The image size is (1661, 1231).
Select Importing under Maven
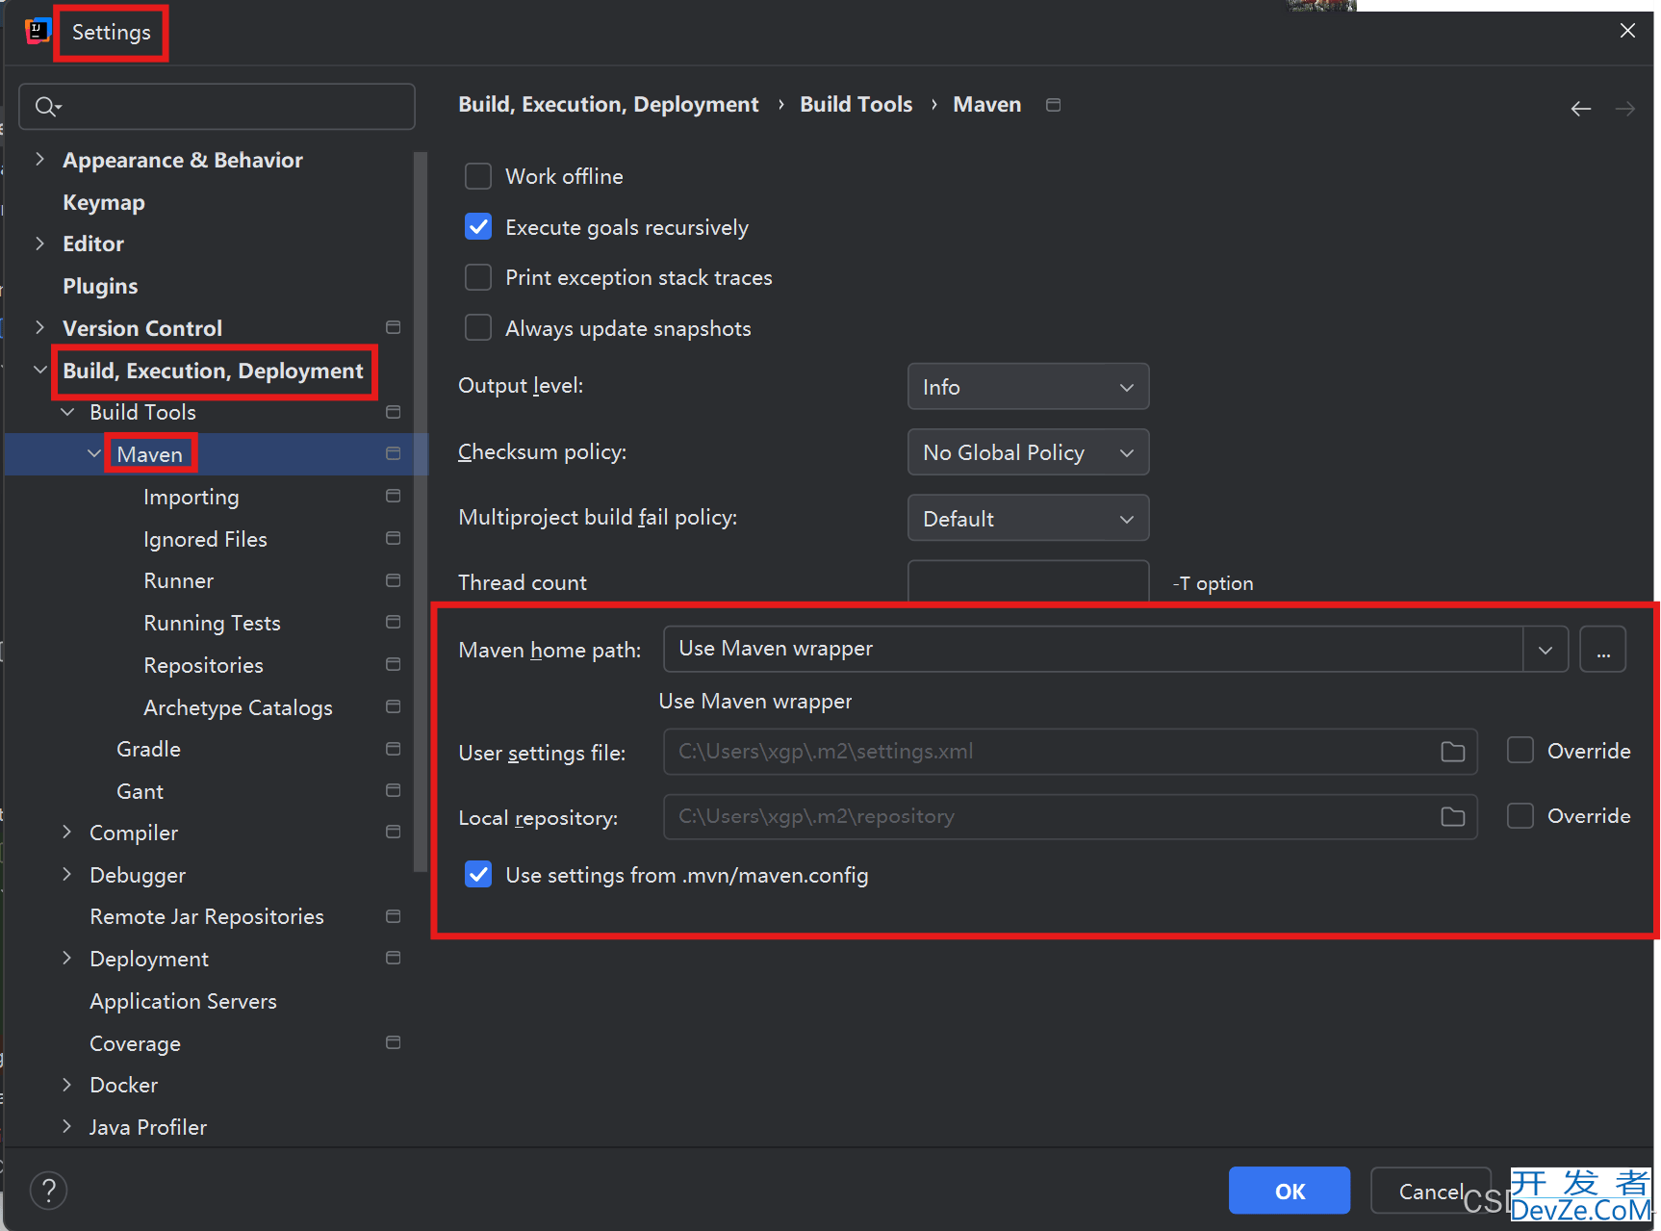click(192, 497)
